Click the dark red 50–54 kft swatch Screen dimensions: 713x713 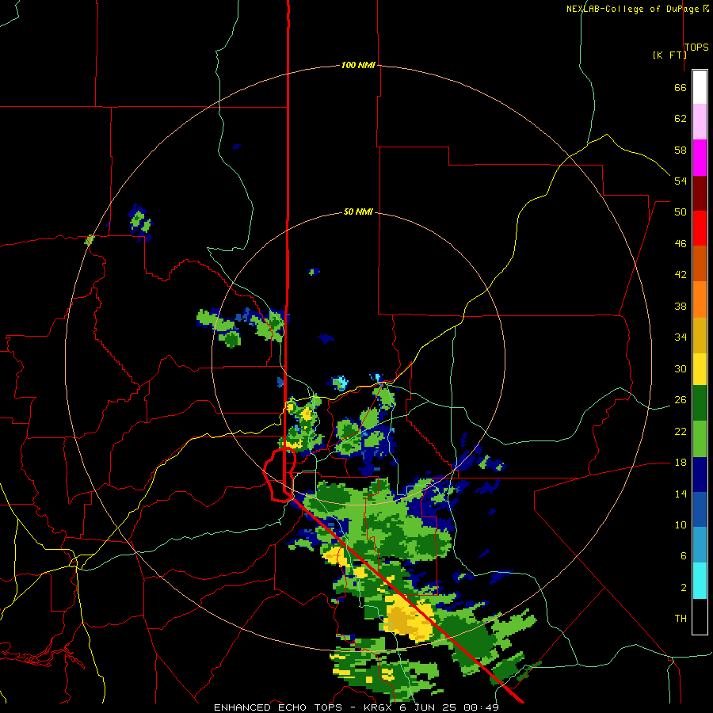[700, 193]
